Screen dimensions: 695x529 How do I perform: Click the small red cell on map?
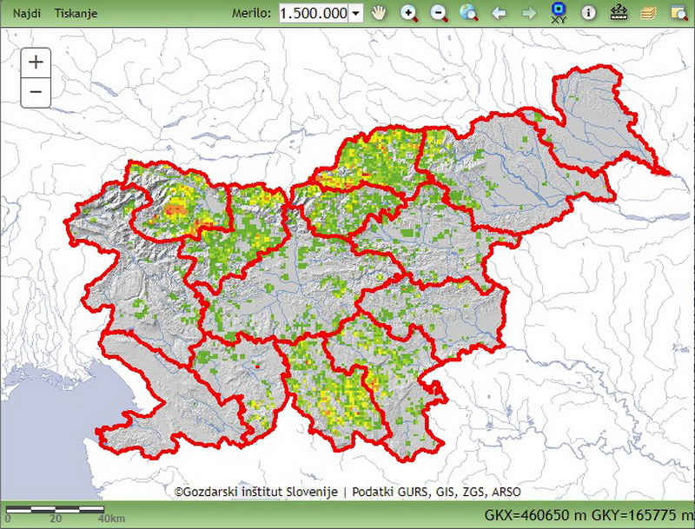257,367
